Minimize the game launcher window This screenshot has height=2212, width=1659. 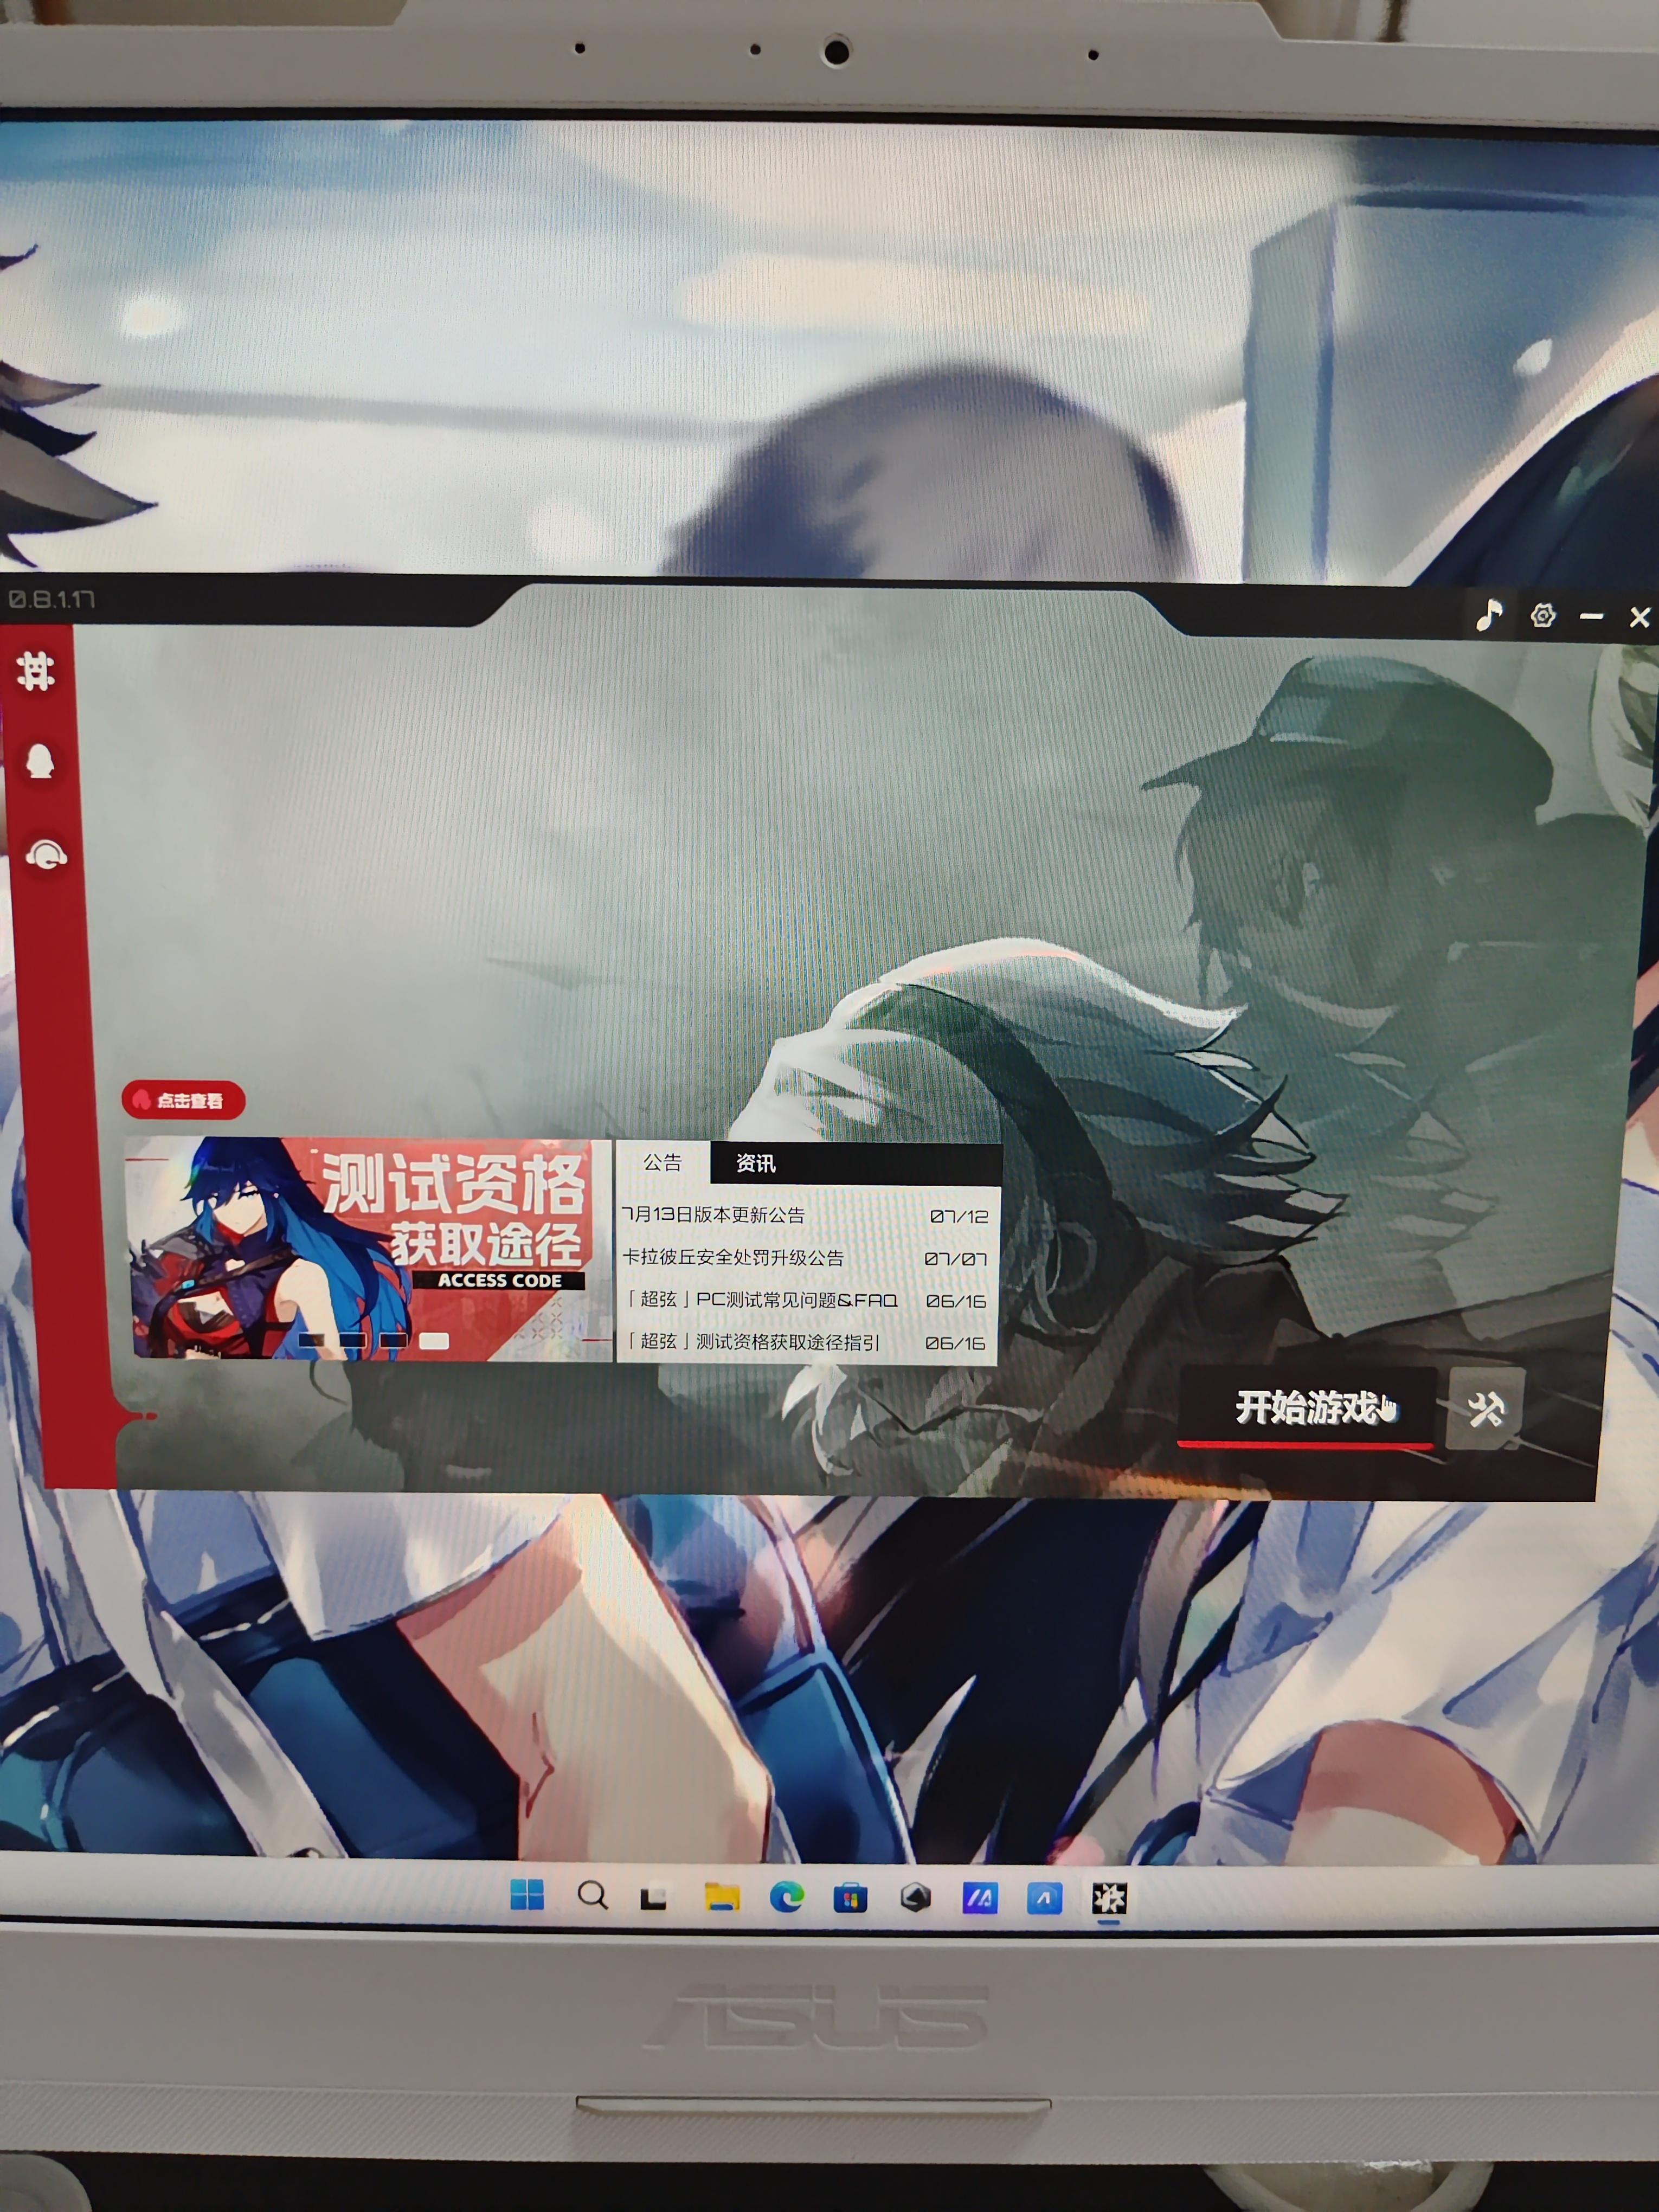point(1591,617)
